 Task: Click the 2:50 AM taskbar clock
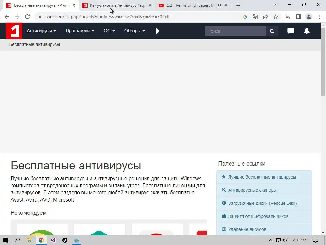299,240
